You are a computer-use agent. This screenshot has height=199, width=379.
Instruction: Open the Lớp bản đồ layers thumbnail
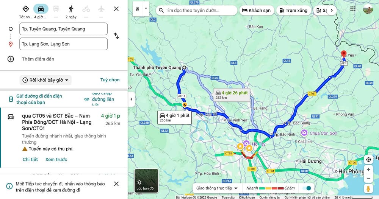coord(146,181)
